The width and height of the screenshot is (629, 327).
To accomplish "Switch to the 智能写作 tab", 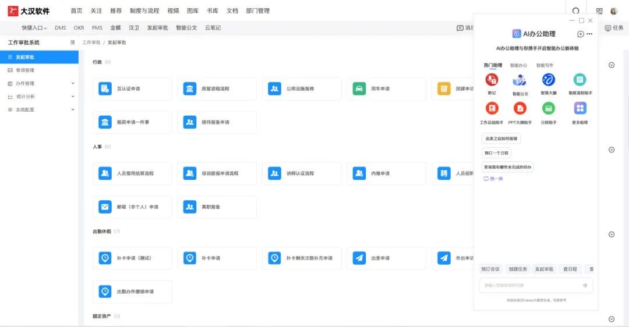I will 545,66.
